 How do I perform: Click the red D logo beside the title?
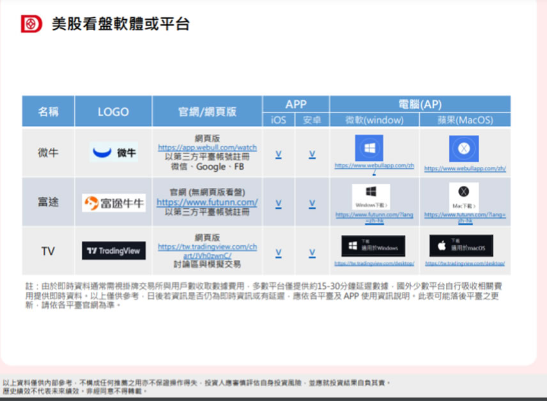(x=31, y=24)
